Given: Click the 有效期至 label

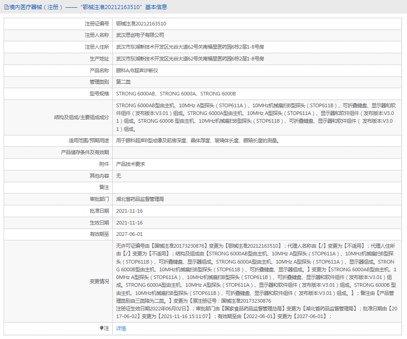Looking at the screenshot, I should coord(99,234).
